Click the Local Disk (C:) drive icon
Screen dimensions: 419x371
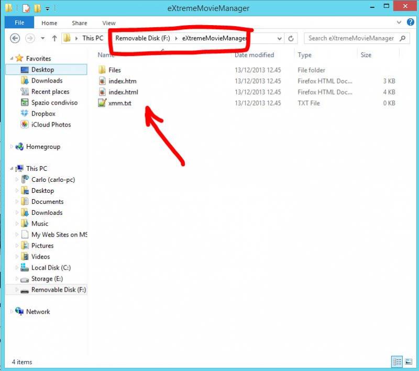[x=25, y=268]
